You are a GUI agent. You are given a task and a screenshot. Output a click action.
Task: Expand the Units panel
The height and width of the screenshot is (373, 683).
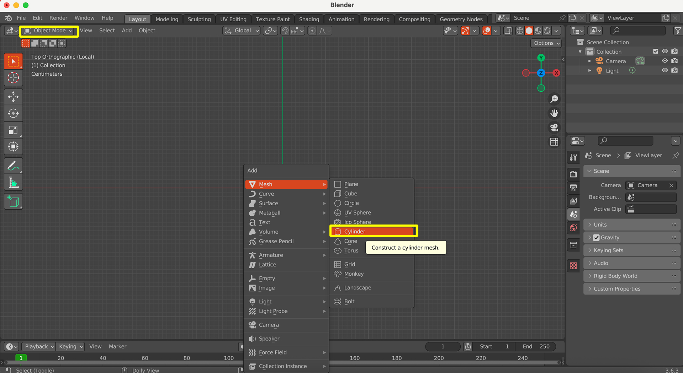(x=632, y=225)
